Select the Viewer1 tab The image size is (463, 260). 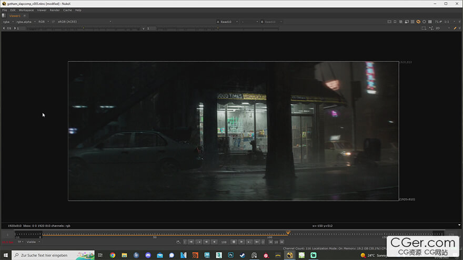coord(15,16)
